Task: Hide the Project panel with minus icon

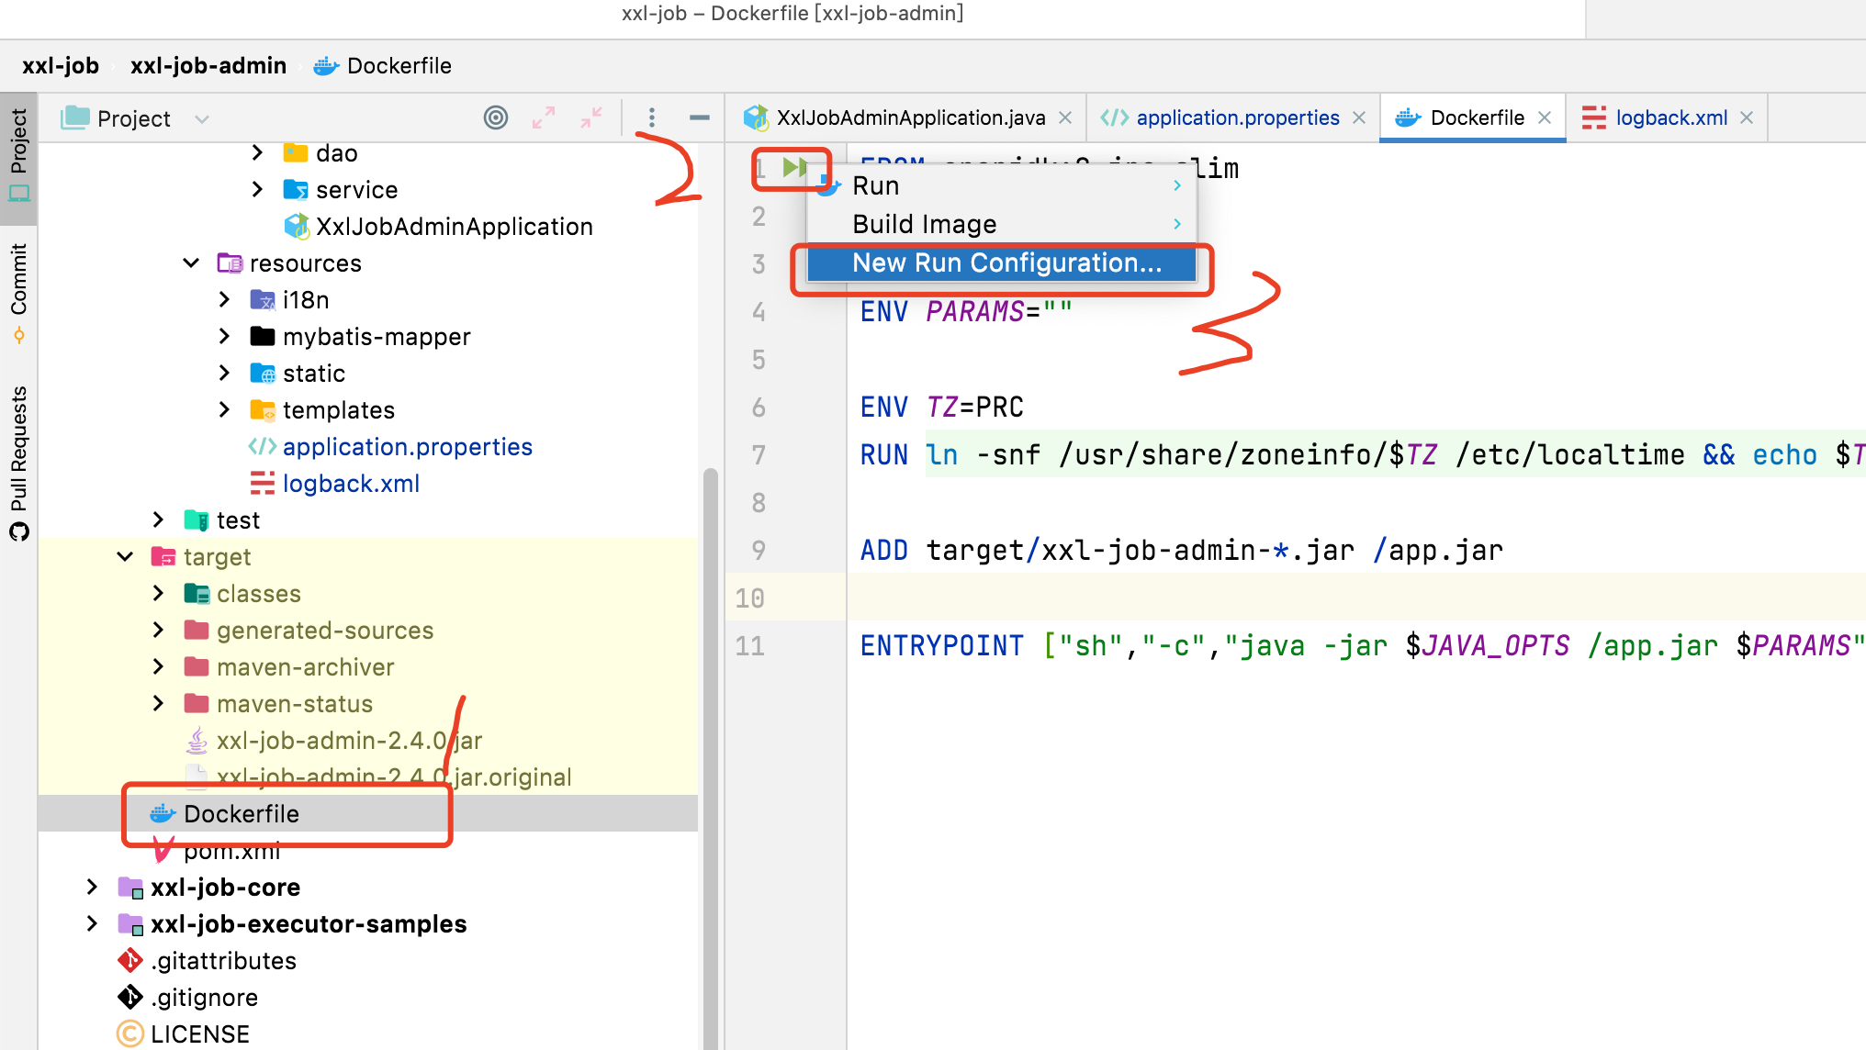Action: tap(700, 117)
